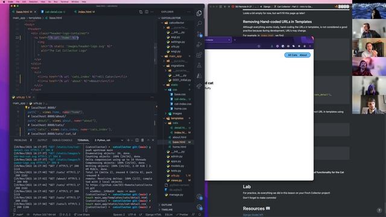This screenshot has height=217, width=386.
Task: Close the base.html editor tab
Action: (x=35, y=12)
